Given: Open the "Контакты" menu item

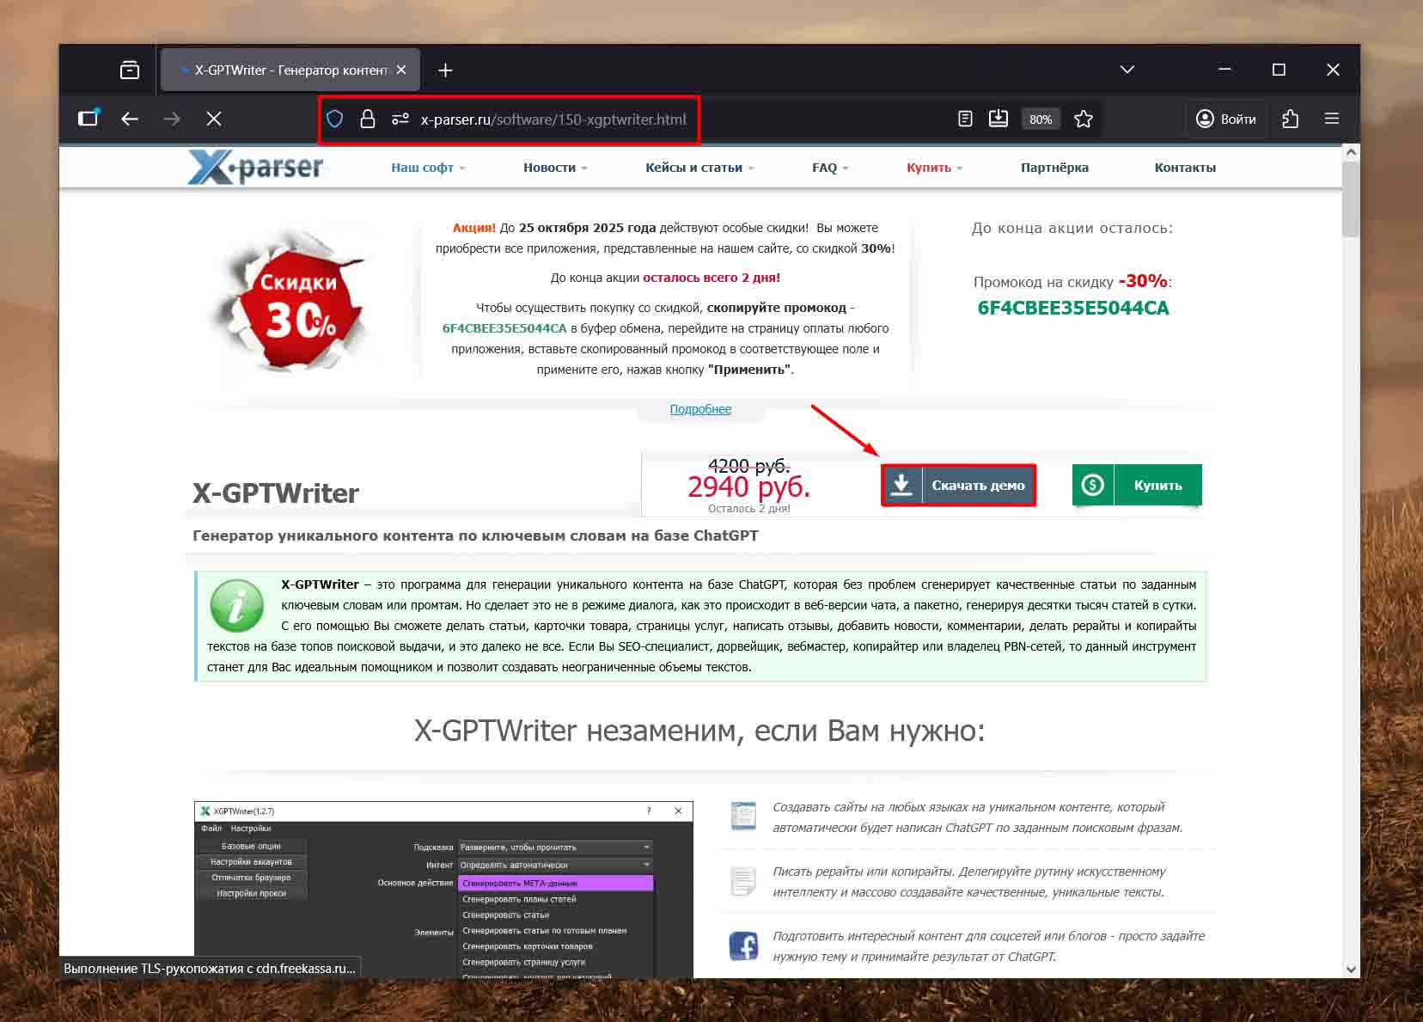Looking at the screenshot, I should pos(1185,168).
